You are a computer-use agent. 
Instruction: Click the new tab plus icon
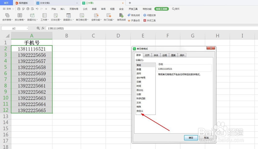pyautogui.click(x=130, y=3)
